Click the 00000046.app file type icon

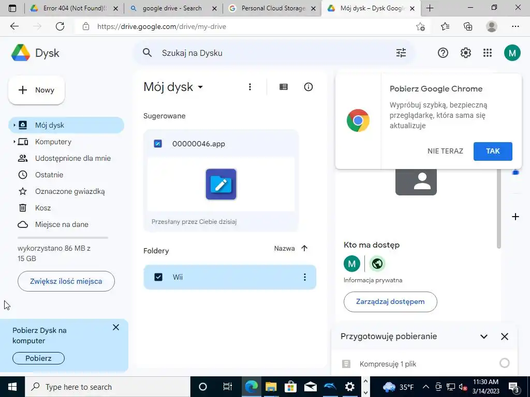[x=158, y=144]
